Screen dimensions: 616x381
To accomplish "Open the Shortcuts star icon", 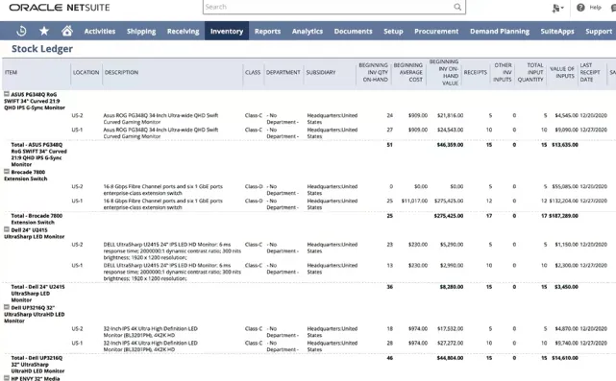I will (x=44, y=31).
